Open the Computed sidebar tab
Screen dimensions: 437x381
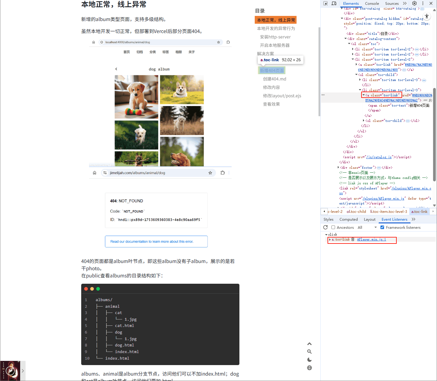(349, 219)
